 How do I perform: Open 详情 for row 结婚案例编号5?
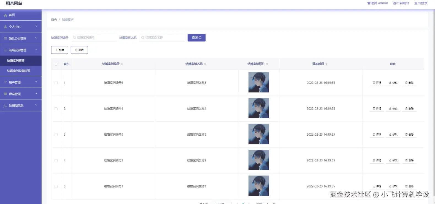pyautogui.click(x=377, y=83)
